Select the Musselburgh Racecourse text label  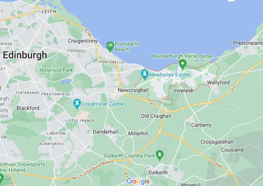click(182, 56)
